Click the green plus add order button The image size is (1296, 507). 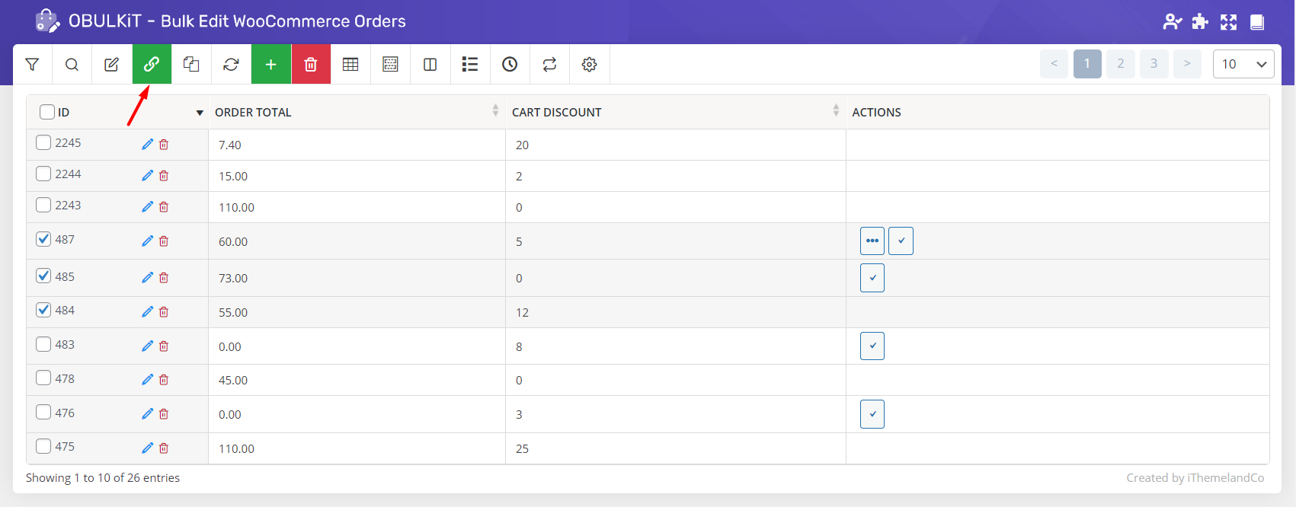tap(270, 65)
